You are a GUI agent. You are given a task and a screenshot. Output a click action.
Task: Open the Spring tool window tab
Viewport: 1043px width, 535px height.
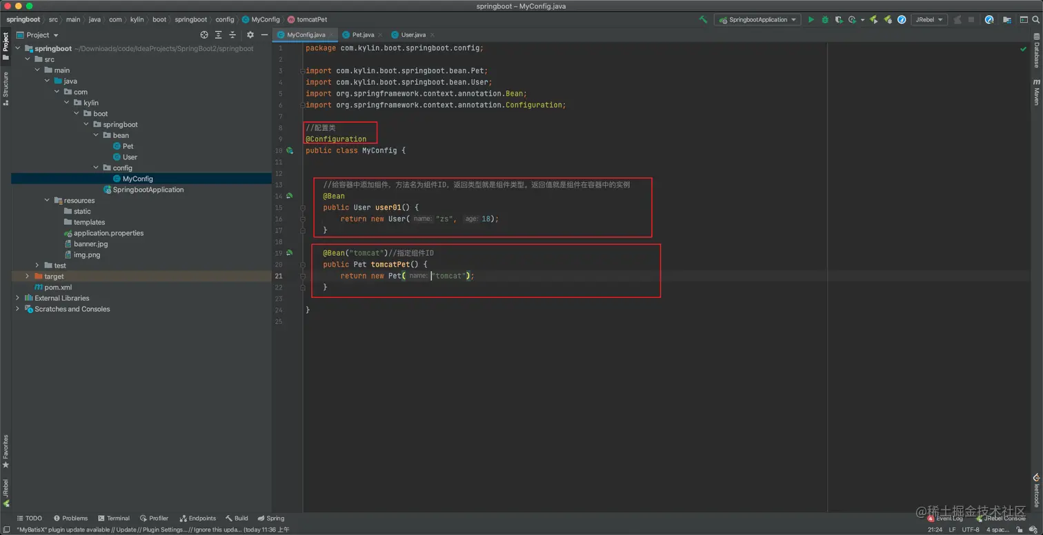(270, 518)
